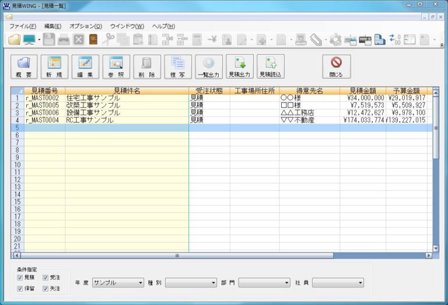Click the 複写 (copy) icon button
The width and height of the screenshot is (448, 305).
(178, 67)
